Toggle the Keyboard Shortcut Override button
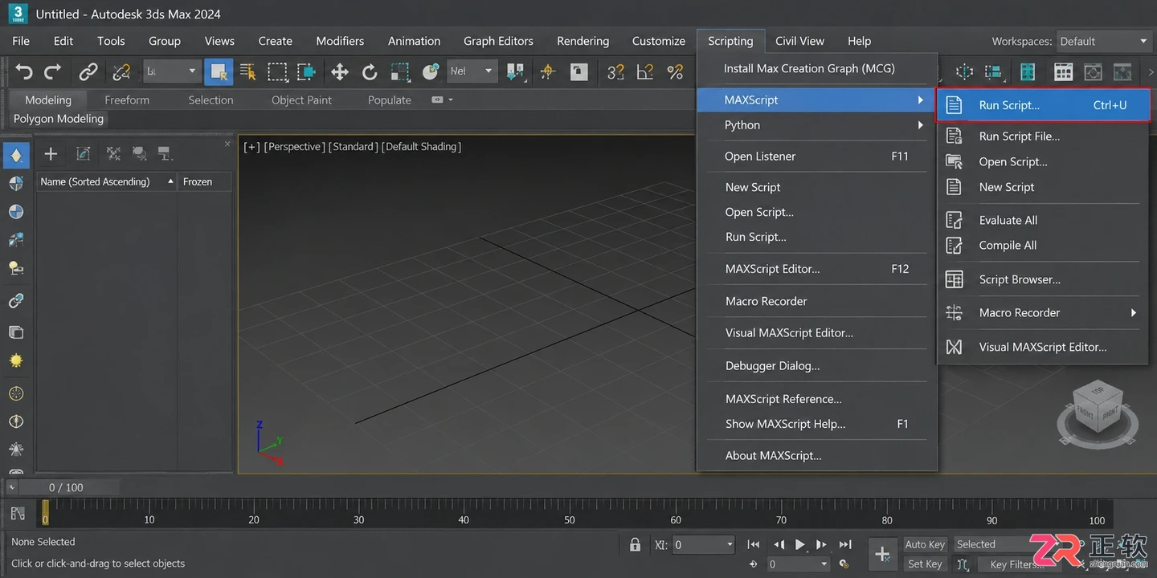1157x578 pixels. click(578, 71)
